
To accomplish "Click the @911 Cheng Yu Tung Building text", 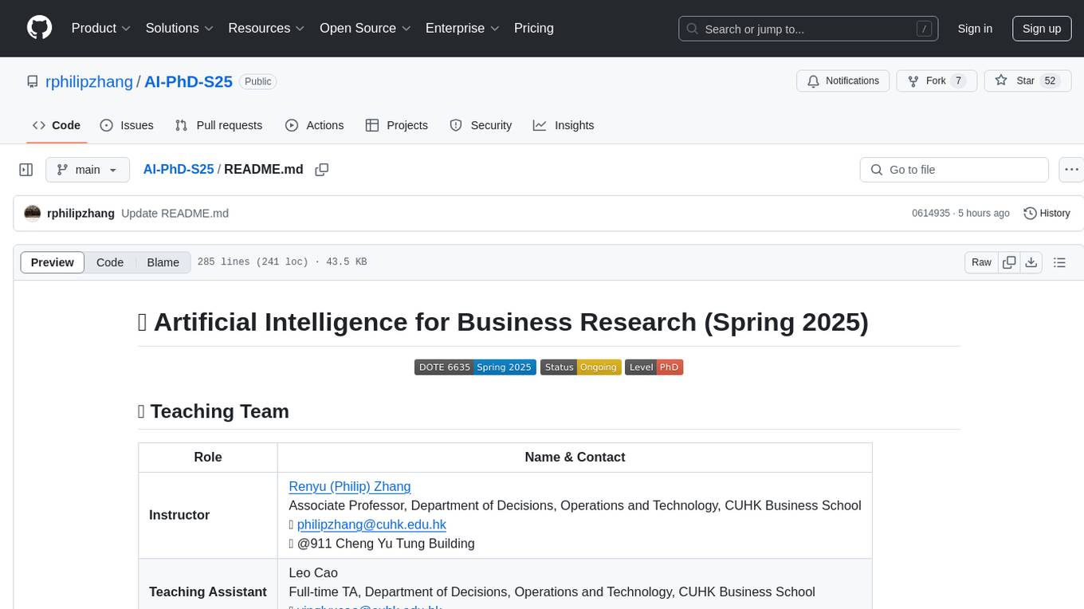I will (386, 544).
